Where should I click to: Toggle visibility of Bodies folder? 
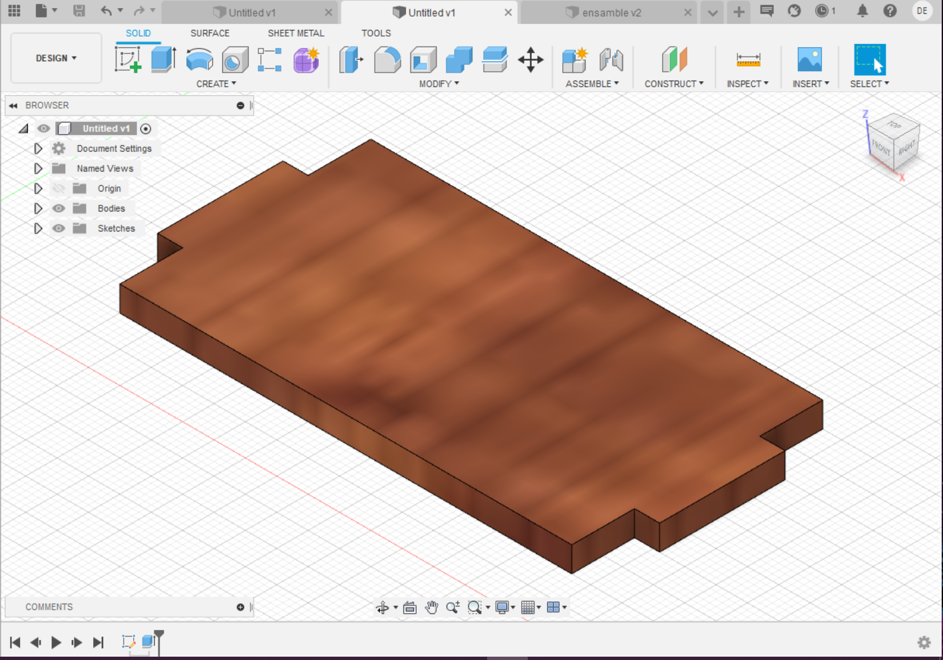click(x=59, y=208)
